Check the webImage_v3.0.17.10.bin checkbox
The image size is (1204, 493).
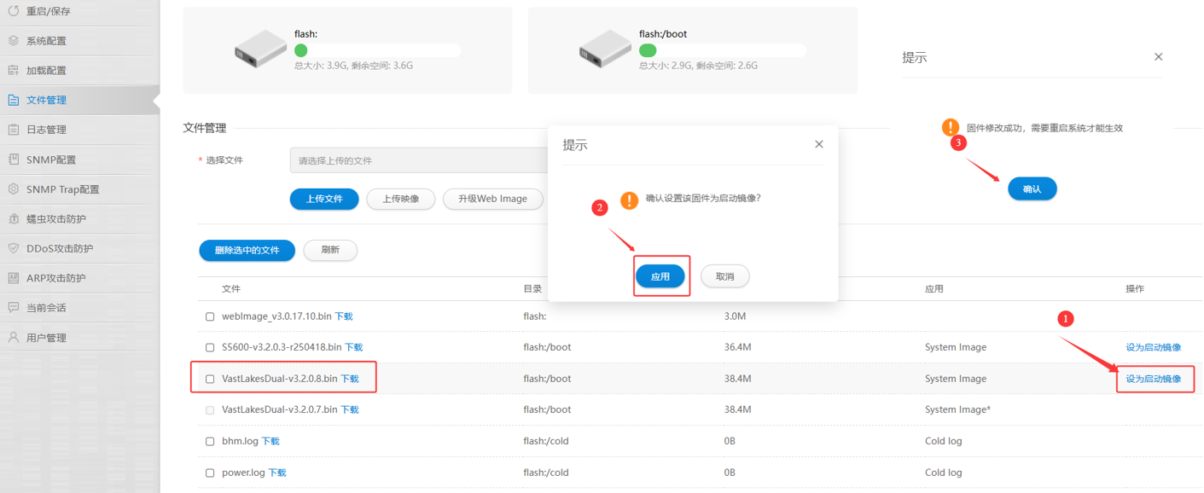click(x=210, y=316)
